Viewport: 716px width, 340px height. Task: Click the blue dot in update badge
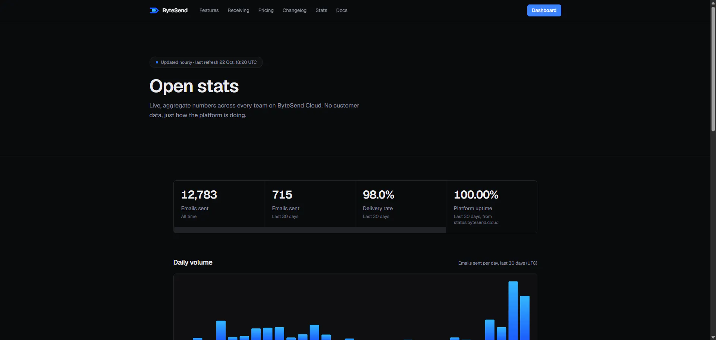coord(157,62)
